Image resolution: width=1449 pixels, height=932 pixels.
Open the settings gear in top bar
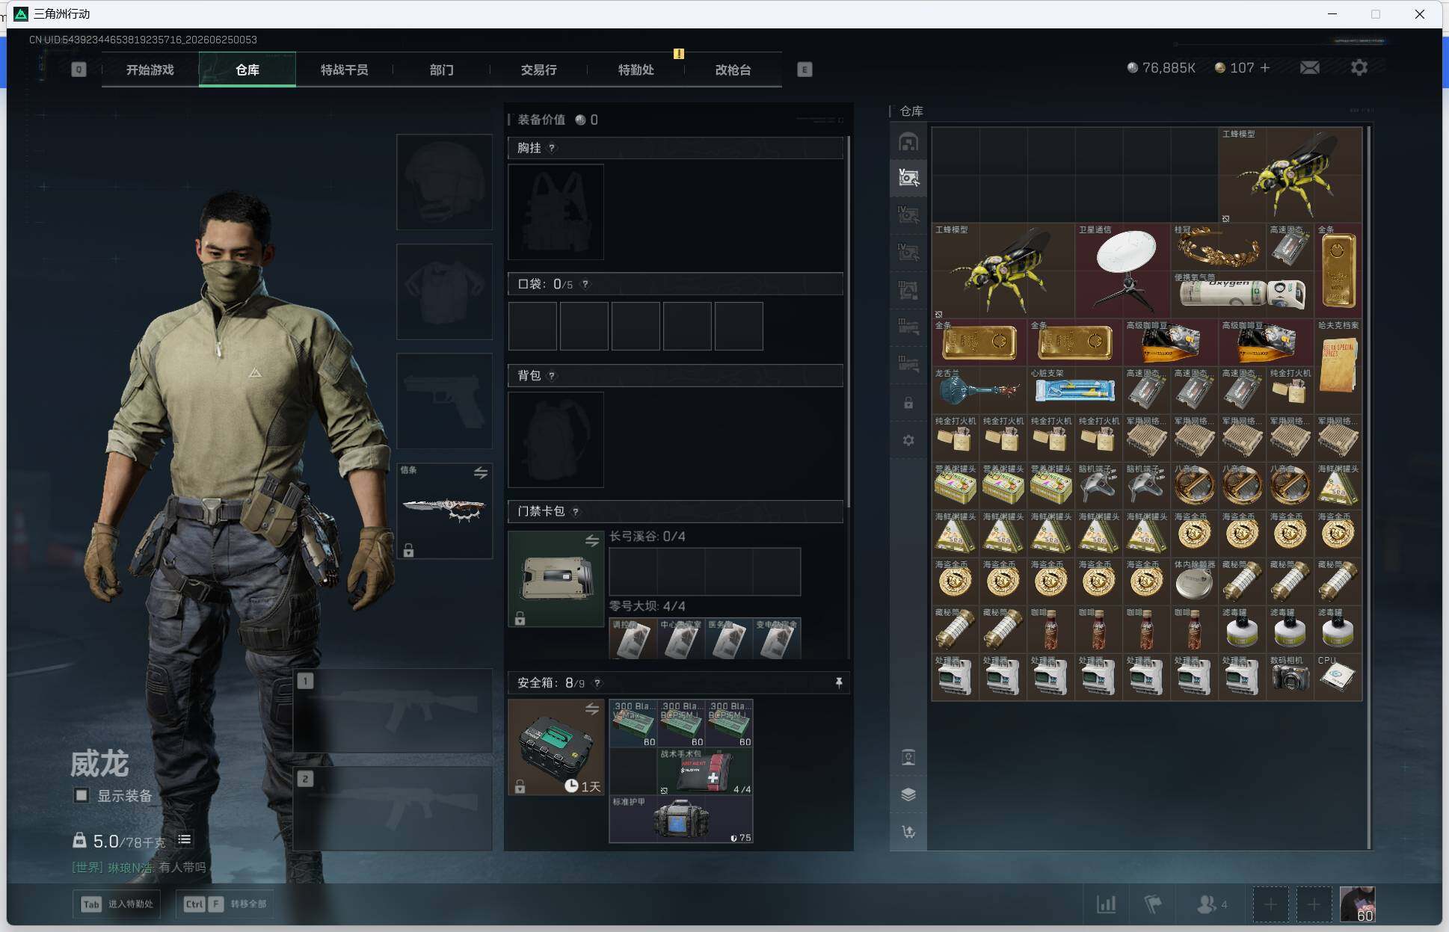(x=1359, y=68)
